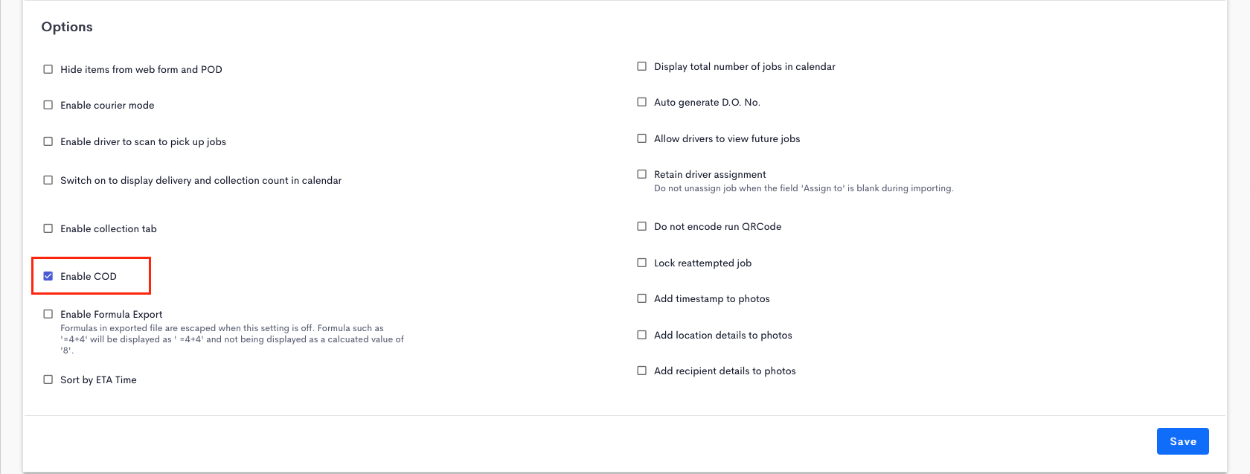The width and height of the screenshot is (1250, 474).
Task: Enable courier mode checkbox
Action: click(48, 105)
